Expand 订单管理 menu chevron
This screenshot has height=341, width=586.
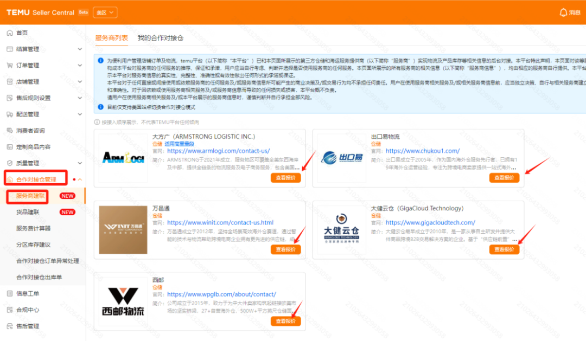(80, 66)
